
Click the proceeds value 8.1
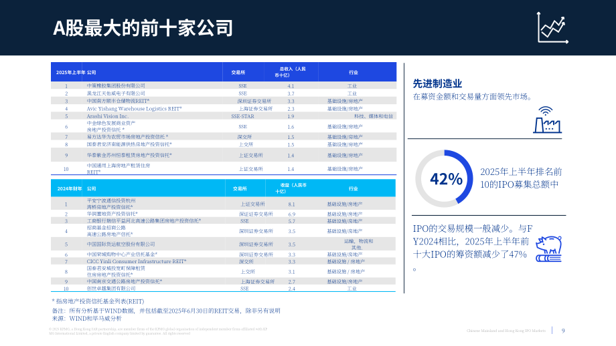(291, 204)
